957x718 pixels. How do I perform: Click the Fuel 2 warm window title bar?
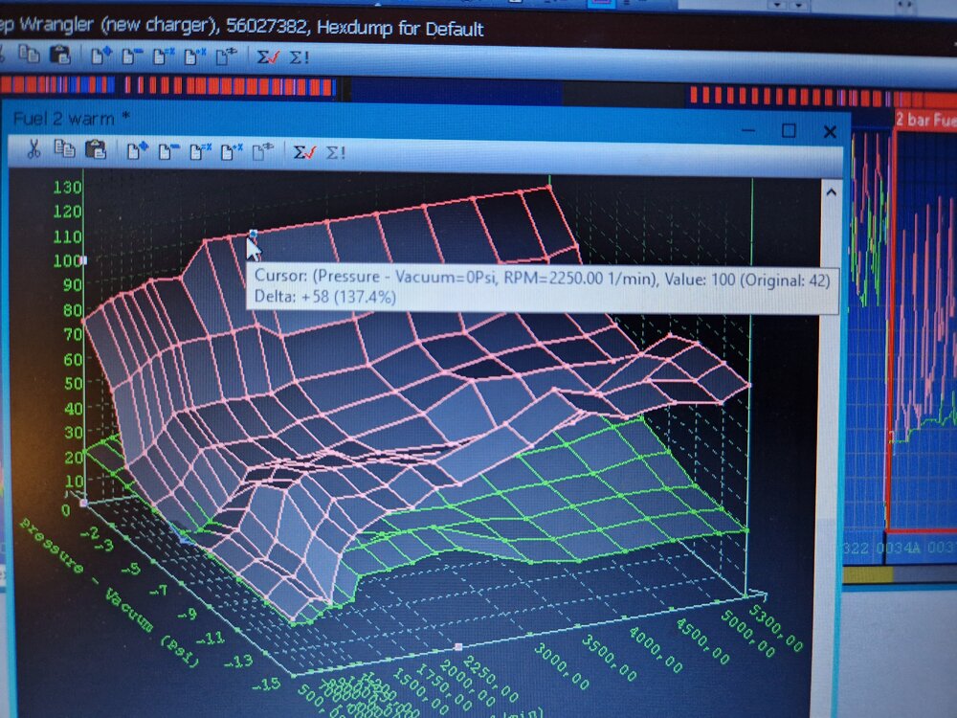(383, 121)
